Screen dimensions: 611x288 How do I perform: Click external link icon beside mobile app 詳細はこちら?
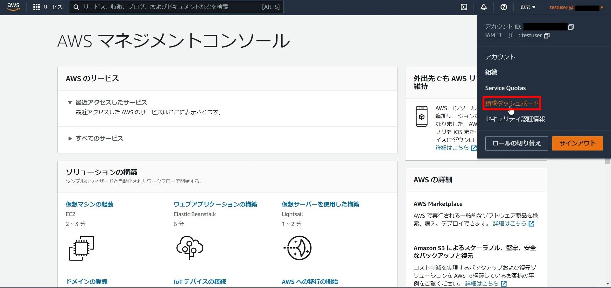(474, 148)
